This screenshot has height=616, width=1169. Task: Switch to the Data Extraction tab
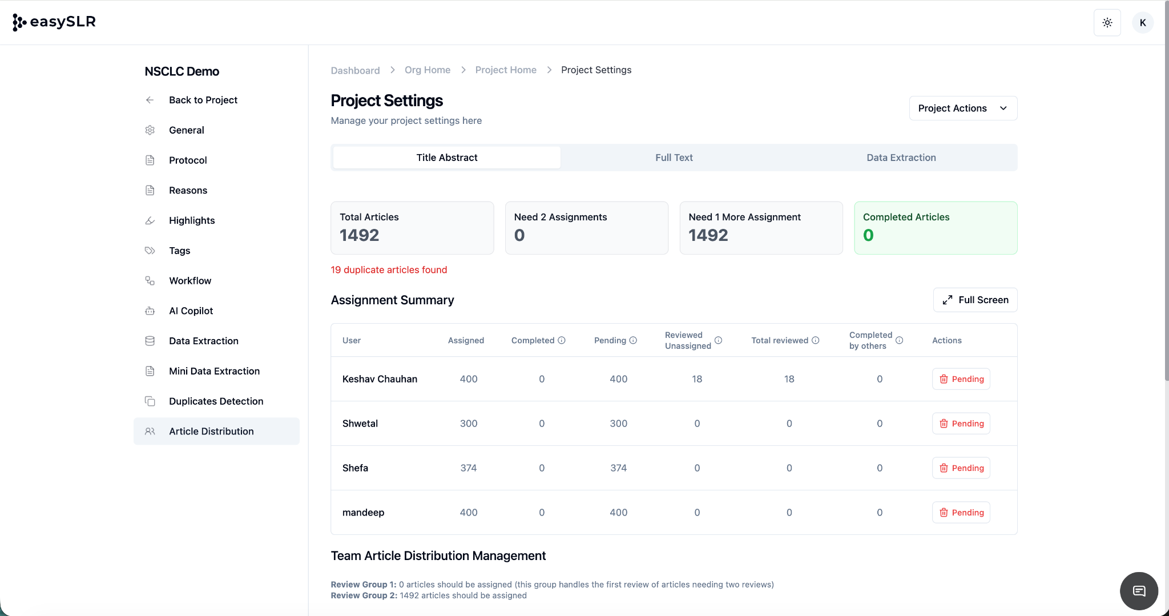point(901,158)
